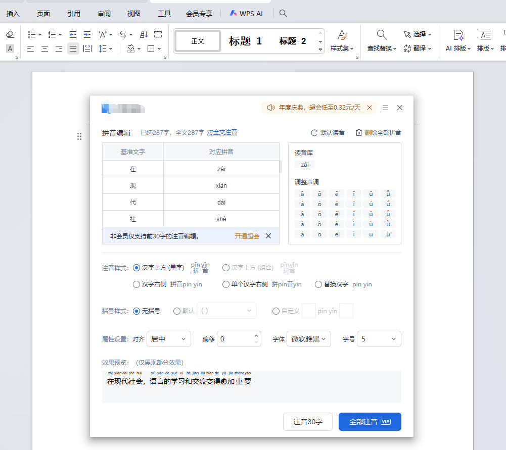Click the 对全文注音 link
Screen dimensions: 506x450
click(x=222, y=132)
